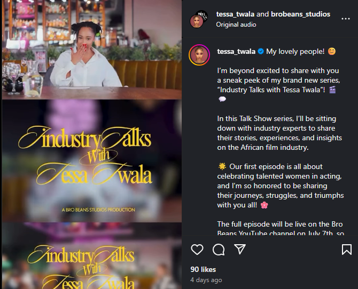Screen dimensions: 358x289
Task: Open comments via speech bubble icon
Action: pyautogui.click(x=219, y=250)
